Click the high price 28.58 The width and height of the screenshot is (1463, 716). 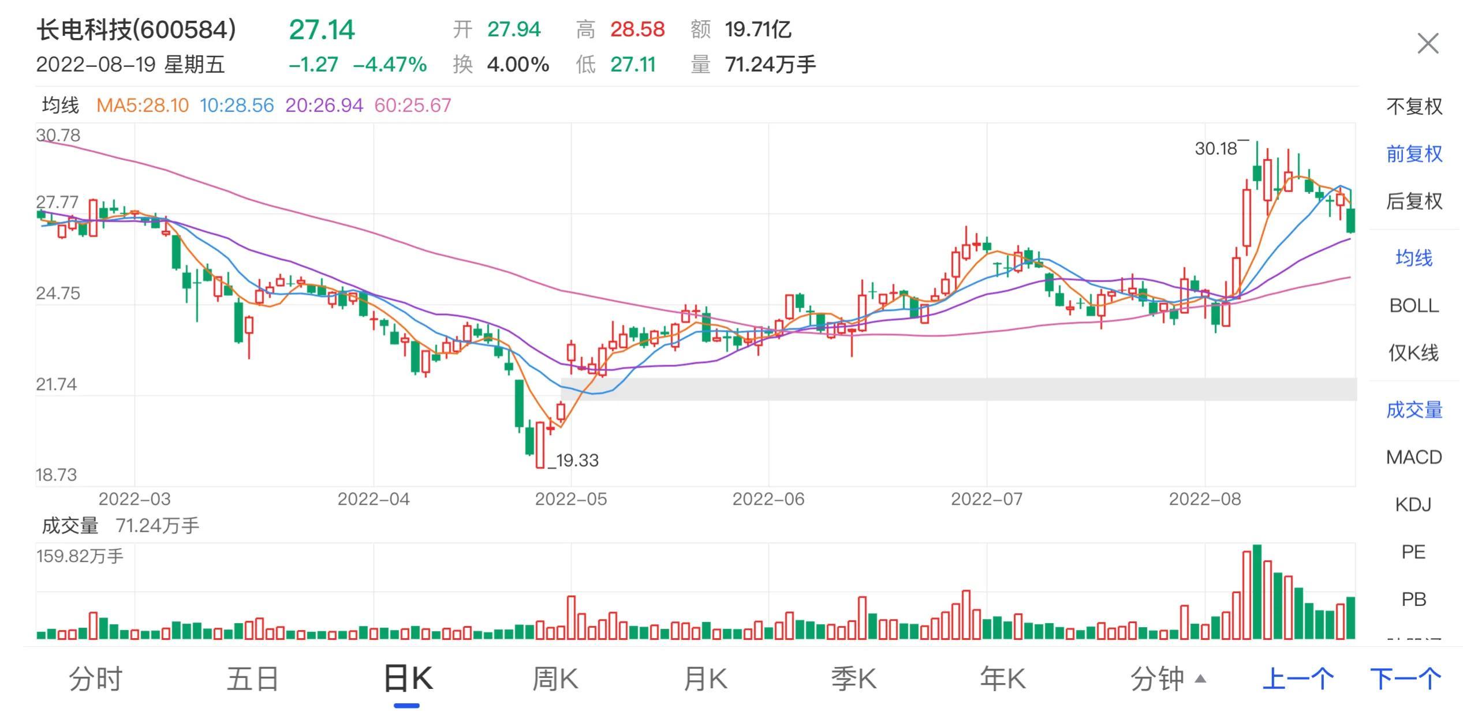(637, 29)
